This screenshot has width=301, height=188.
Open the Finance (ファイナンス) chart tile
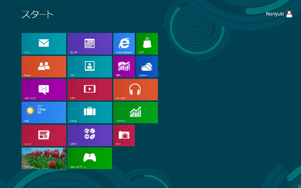135,112
